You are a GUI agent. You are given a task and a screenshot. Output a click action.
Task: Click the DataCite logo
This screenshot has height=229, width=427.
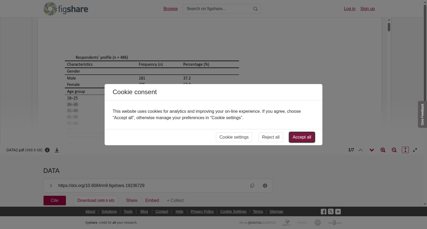(287, 223)
